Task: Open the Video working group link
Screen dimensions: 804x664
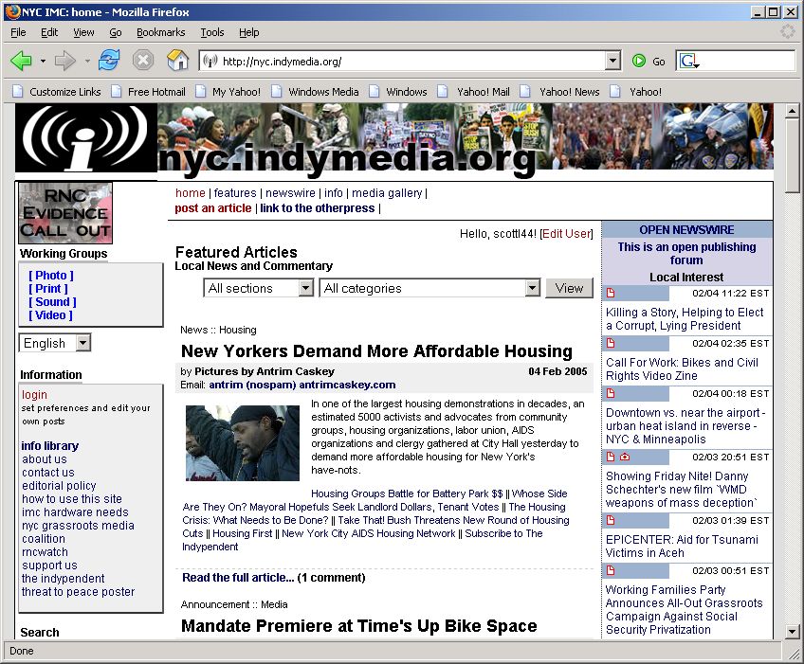Action: [50, 315]
